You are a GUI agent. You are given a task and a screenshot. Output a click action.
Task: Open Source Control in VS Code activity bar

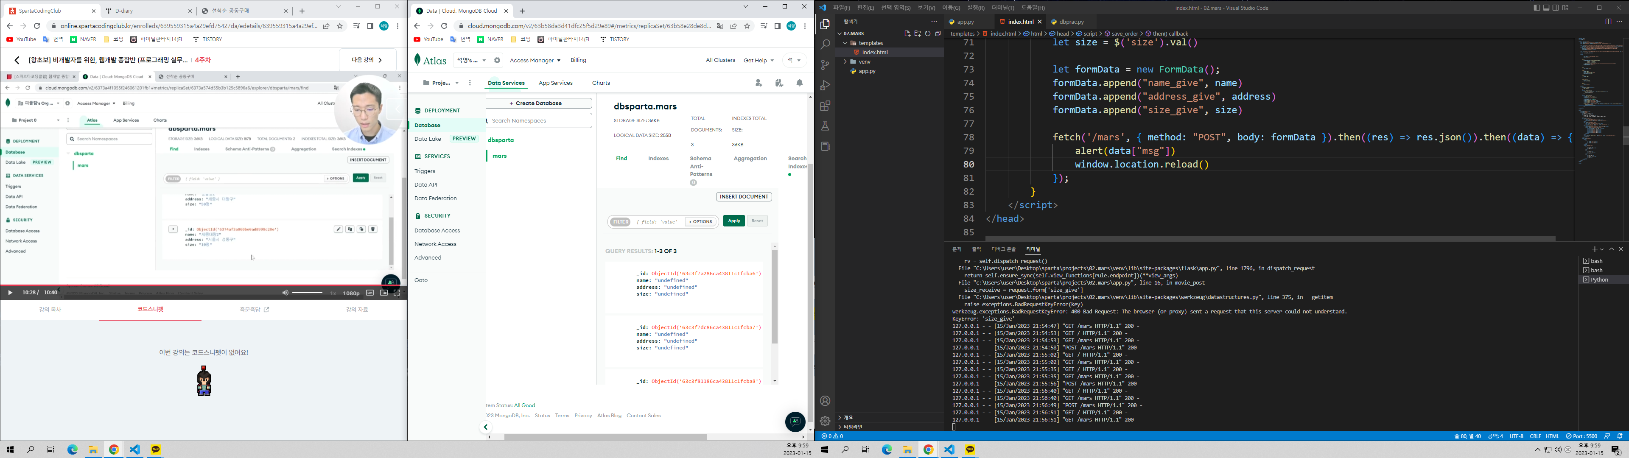tap(825, 65)
